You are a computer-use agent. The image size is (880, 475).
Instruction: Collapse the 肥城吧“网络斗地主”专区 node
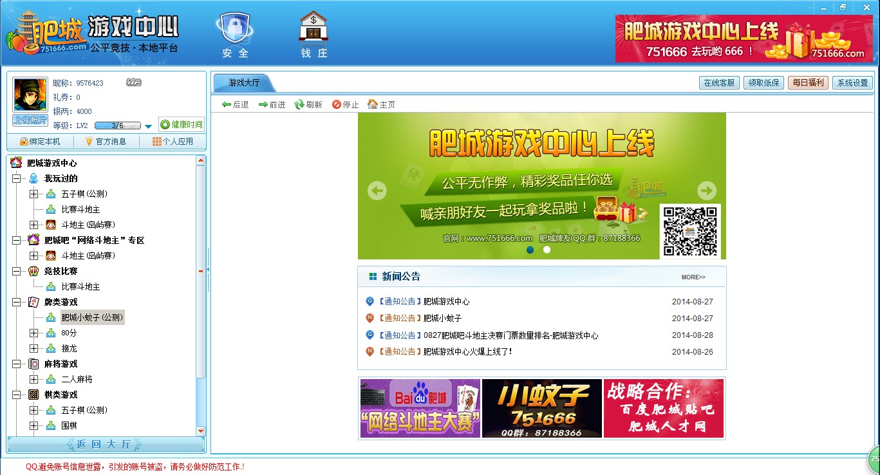[x=17, y=240]
